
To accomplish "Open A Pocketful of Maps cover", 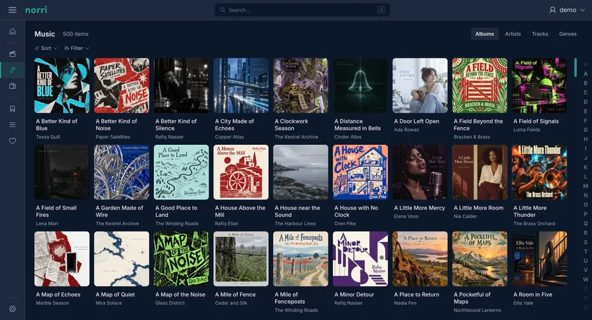I will click(x=480, y=259).
